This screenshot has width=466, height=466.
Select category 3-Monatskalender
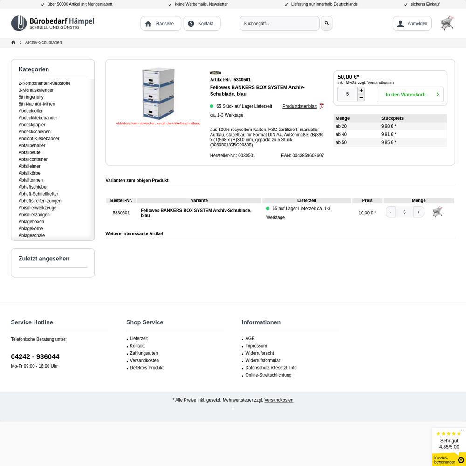36,90
